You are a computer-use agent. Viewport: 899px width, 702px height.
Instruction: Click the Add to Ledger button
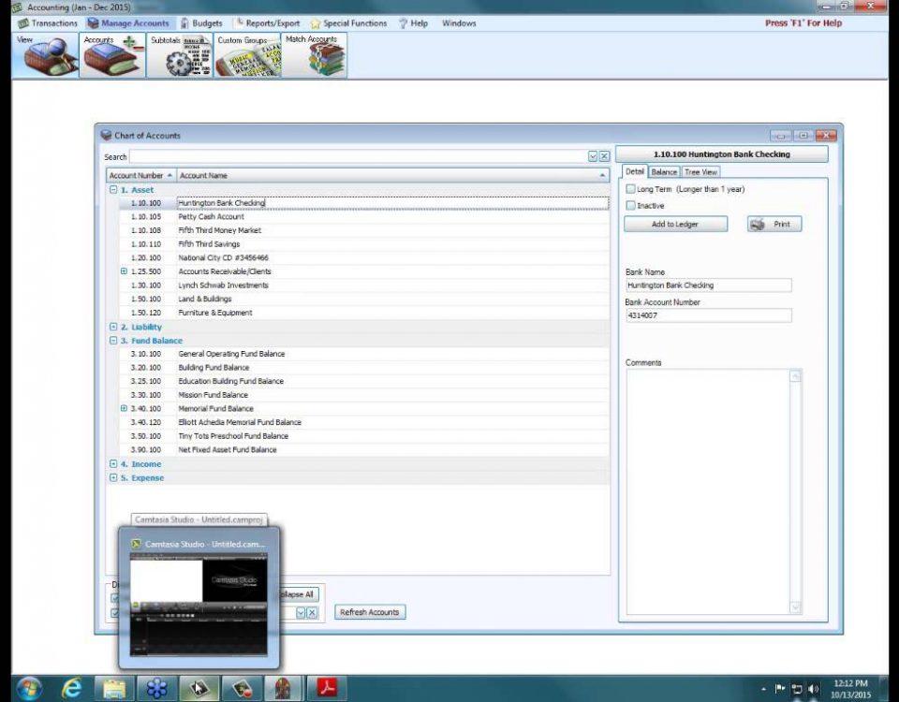point(675,225)
